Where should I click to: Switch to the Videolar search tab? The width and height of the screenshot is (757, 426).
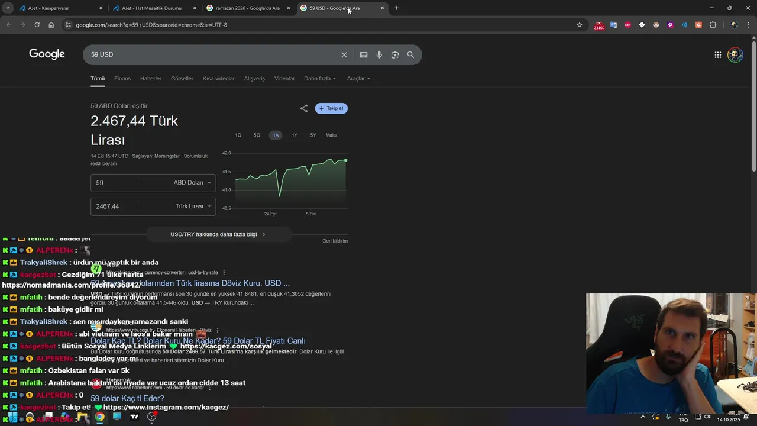(284, 79)
